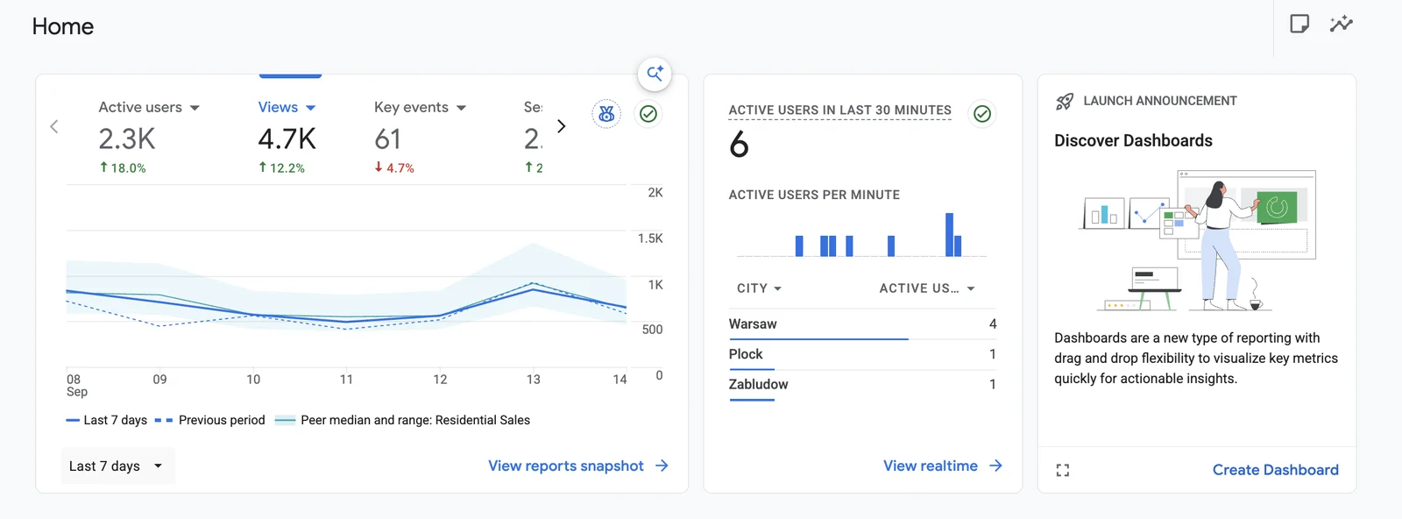
Task: Click LAUNCH ANNOUNCEMENT label text
Action: click(1160, 101)
